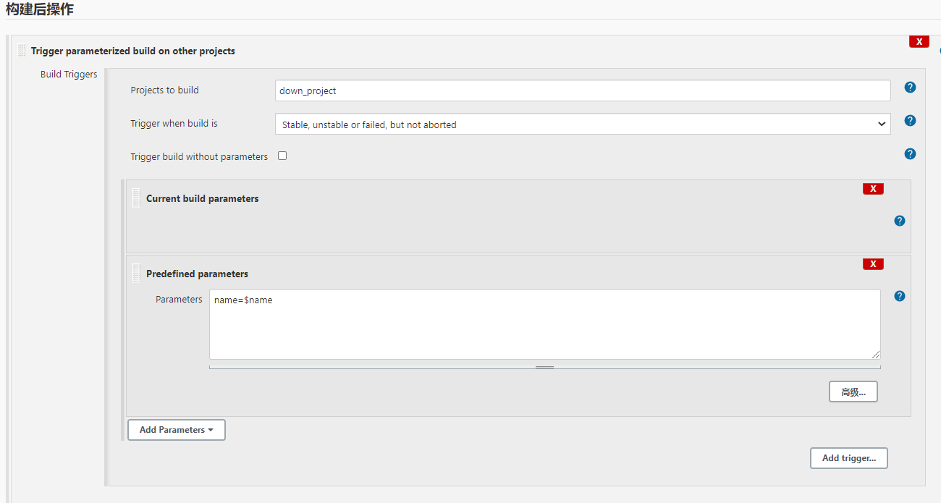This screenshot has width=941, height=503.
Task: Expand trigger condition list via chevron arrow
Action: coord(882,124)
